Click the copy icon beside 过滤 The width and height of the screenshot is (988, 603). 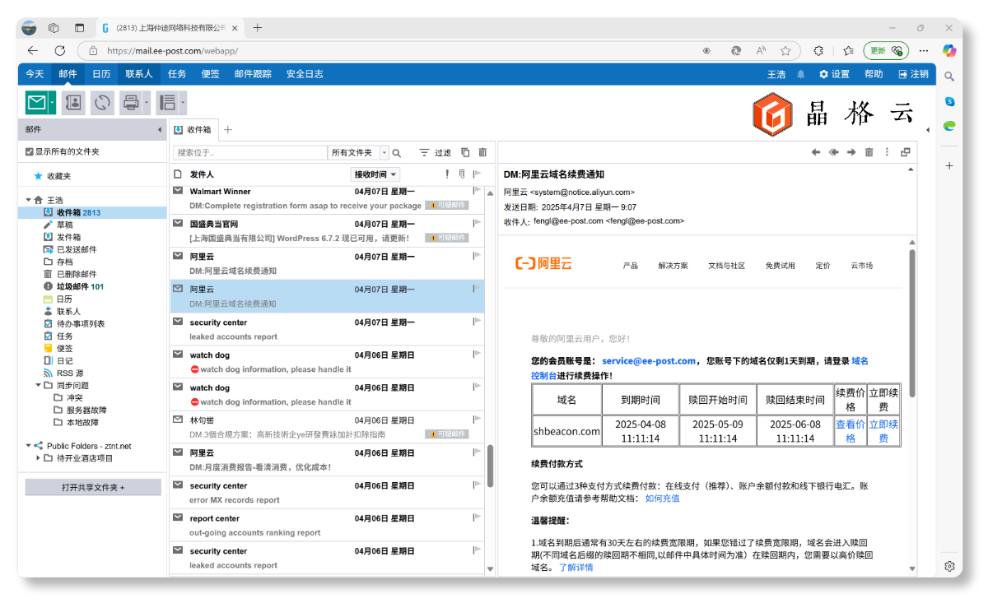pos(465,152)
